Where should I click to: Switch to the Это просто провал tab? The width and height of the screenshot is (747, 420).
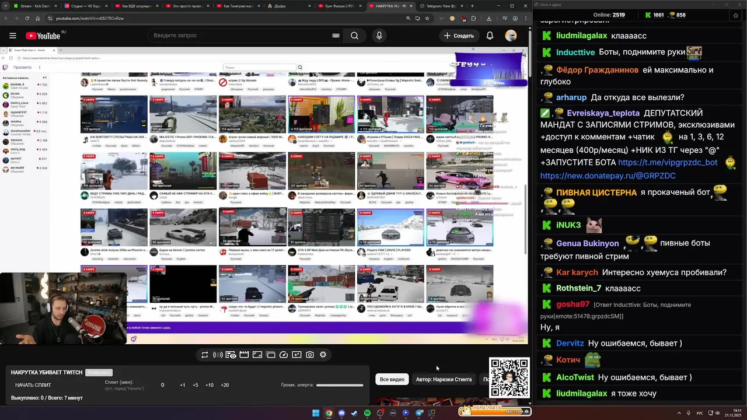point(188,6)
